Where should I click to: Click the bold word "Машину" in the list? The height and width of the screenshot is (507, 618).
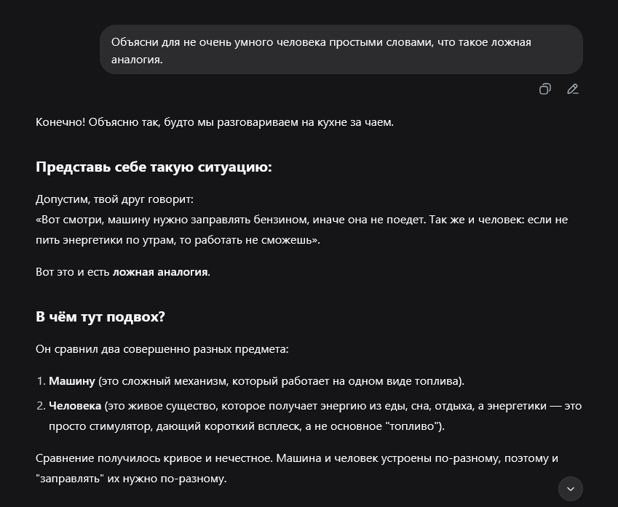click(x=72, y=381)
